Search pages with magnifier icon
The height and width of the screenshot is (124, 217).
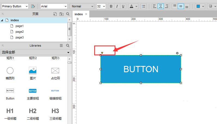click(x=68, y=14)
